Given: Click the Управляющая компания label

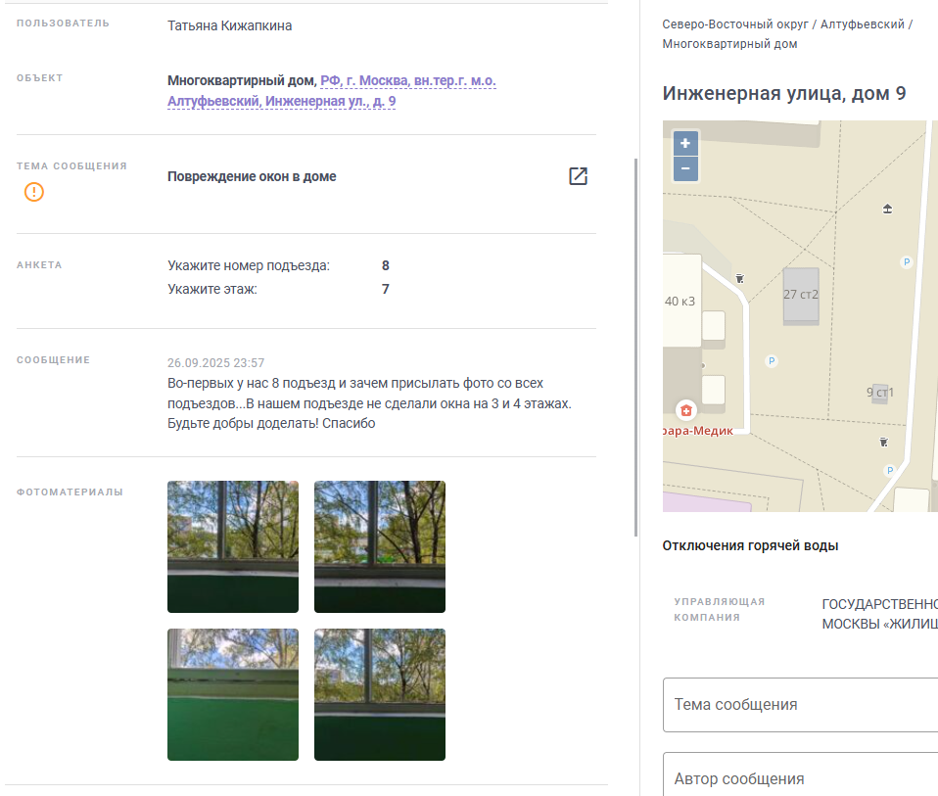Looking at the screenshot, I should pyautogui.click(x=719, y=609).
